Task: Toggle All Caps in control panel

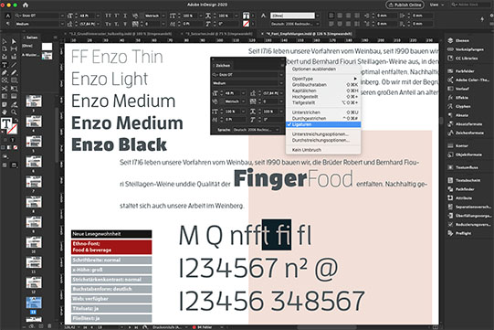Action: click(x=108, y=16)
